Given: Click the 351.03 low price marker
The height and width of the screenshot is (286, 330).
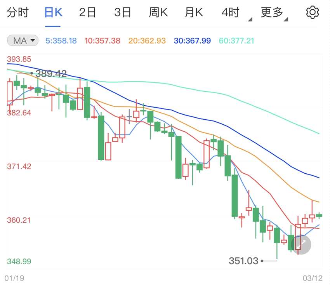Looking at the screenshot, I should tap(243, 261).
